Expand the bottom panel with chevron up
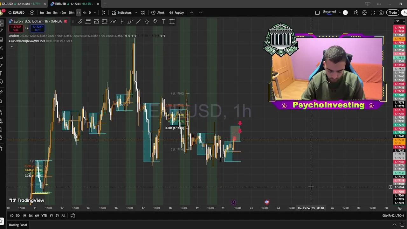407x229 pixels. 394,225
